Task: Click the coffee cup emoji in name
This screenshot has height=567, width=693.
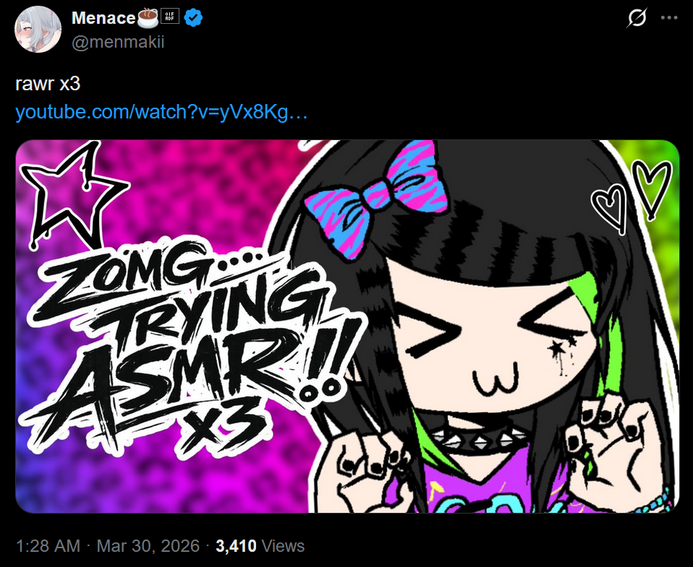Action: [148, 17]
